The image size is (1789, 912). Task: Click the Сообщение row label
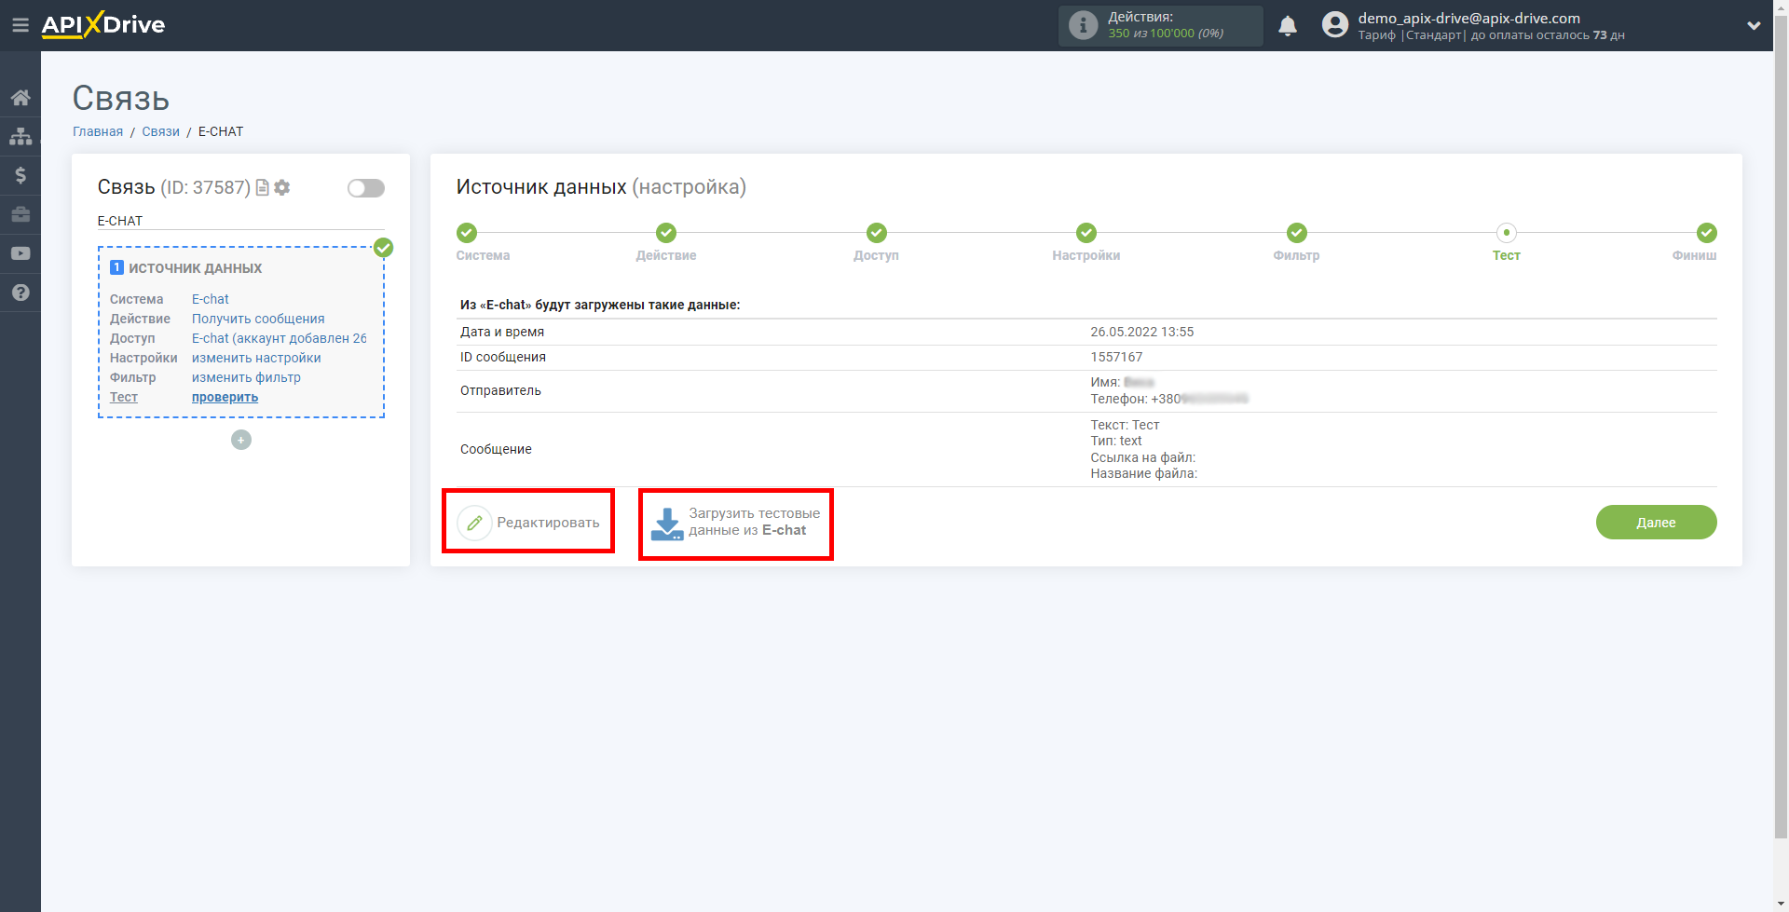(x=496, y=449)
